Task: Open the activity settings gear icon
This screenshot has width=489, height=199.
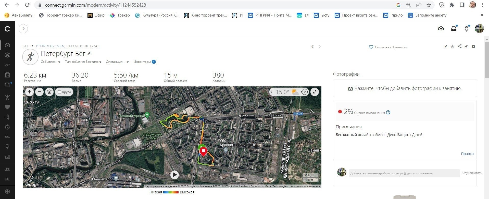Action: [473, 47]
